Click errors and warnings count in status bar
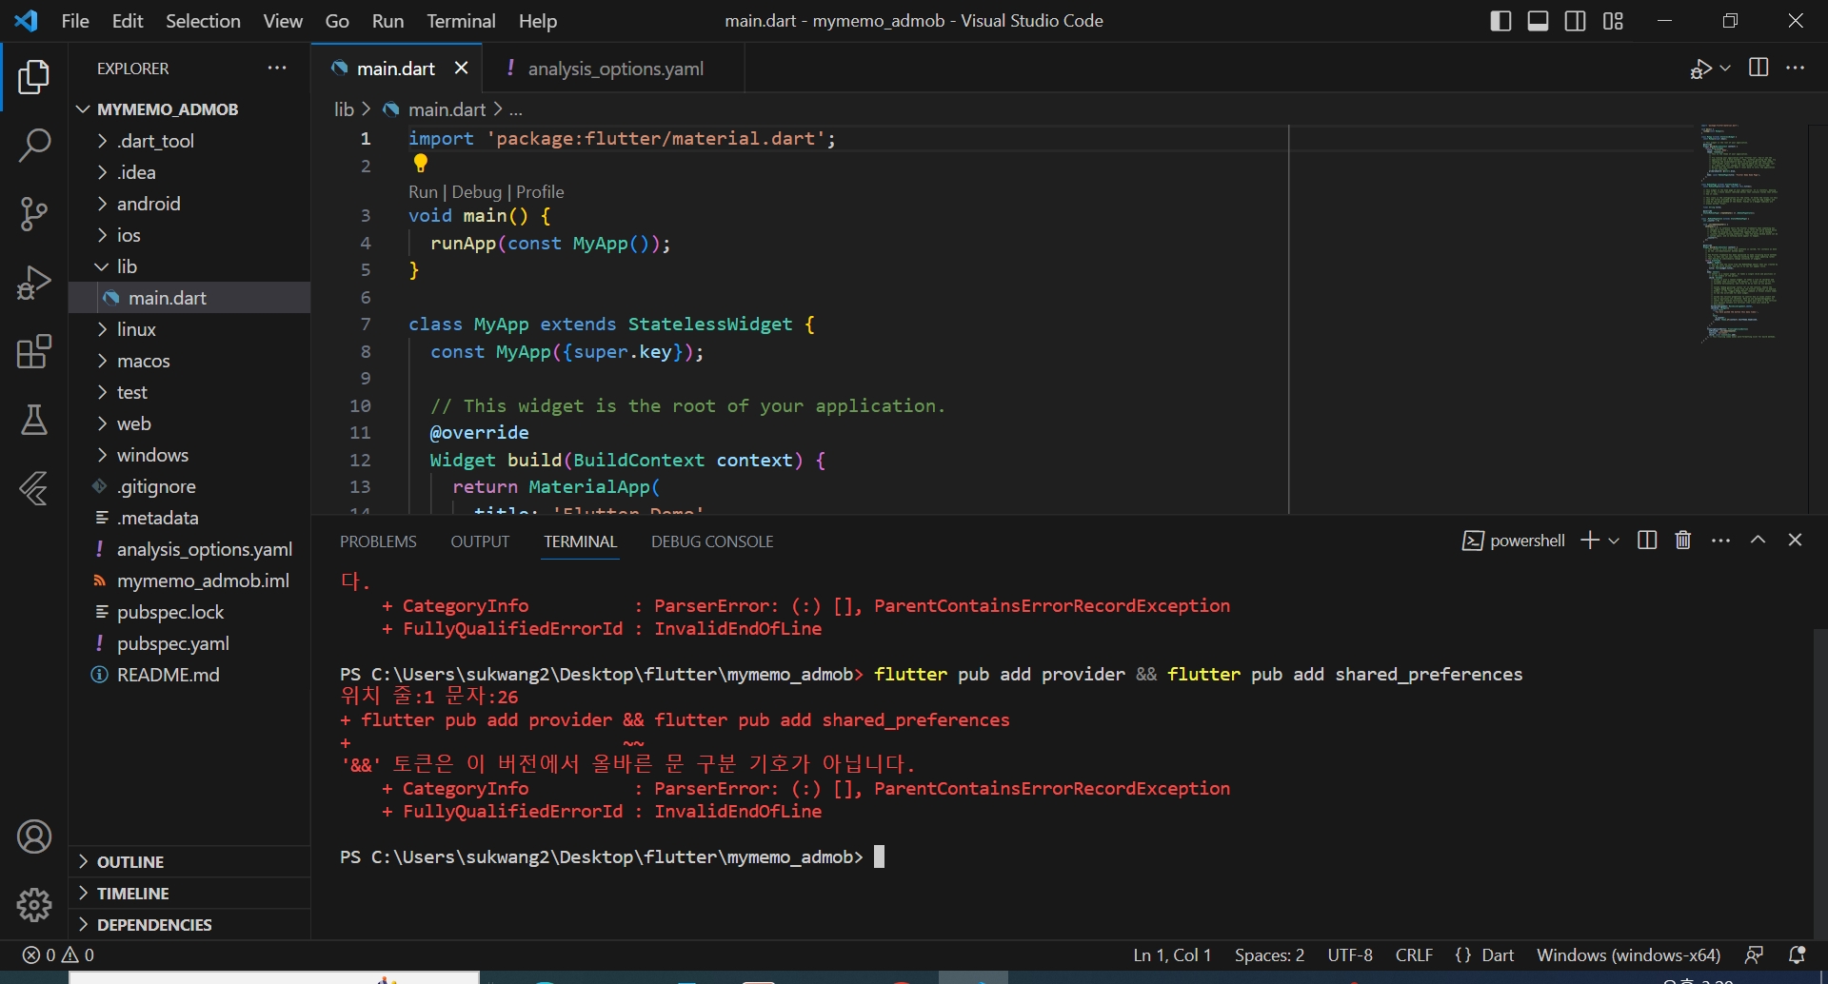 pos(59,954)
